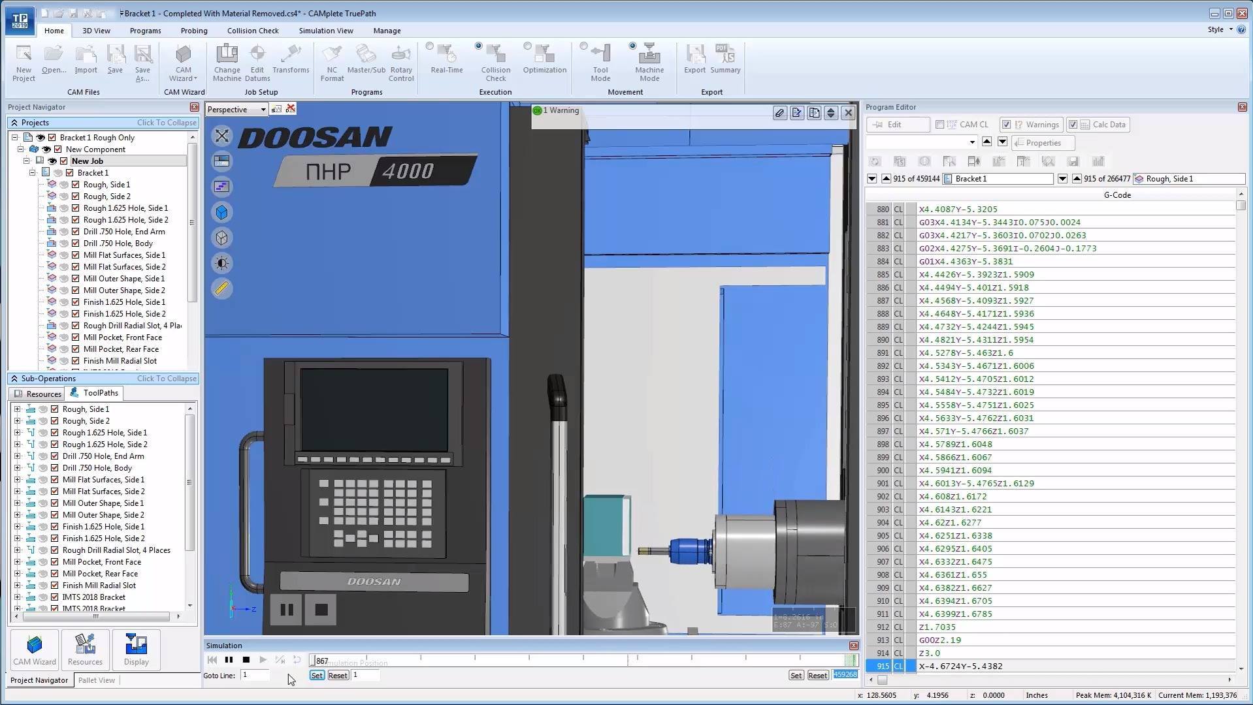Open CAM Wizard from bottom-left panel
Screen dimensions: 1253x705
pyautogui.click(x=35, y=650)
